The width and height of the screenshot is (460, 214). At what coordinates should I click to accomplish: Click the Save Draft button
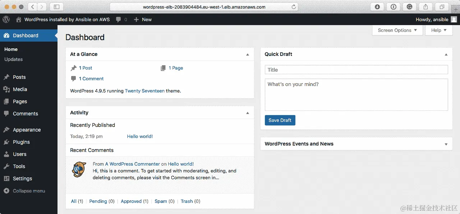(x=280, y=120)
